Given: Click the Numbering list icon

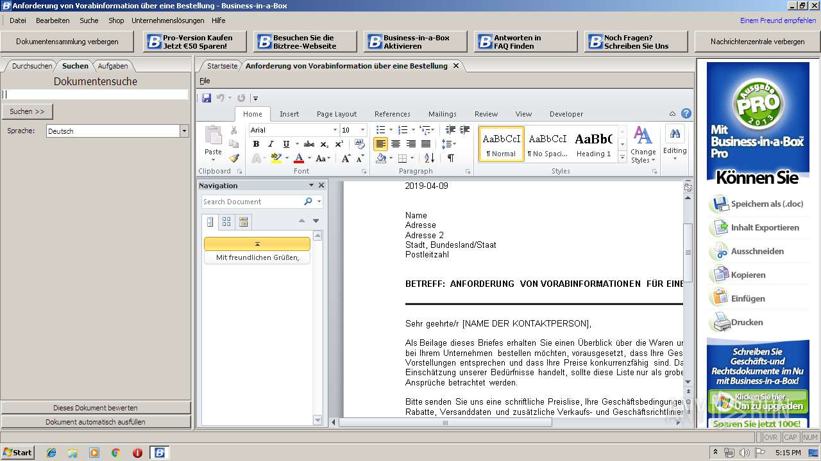Looking at the screenshot, I should point(403,130).
